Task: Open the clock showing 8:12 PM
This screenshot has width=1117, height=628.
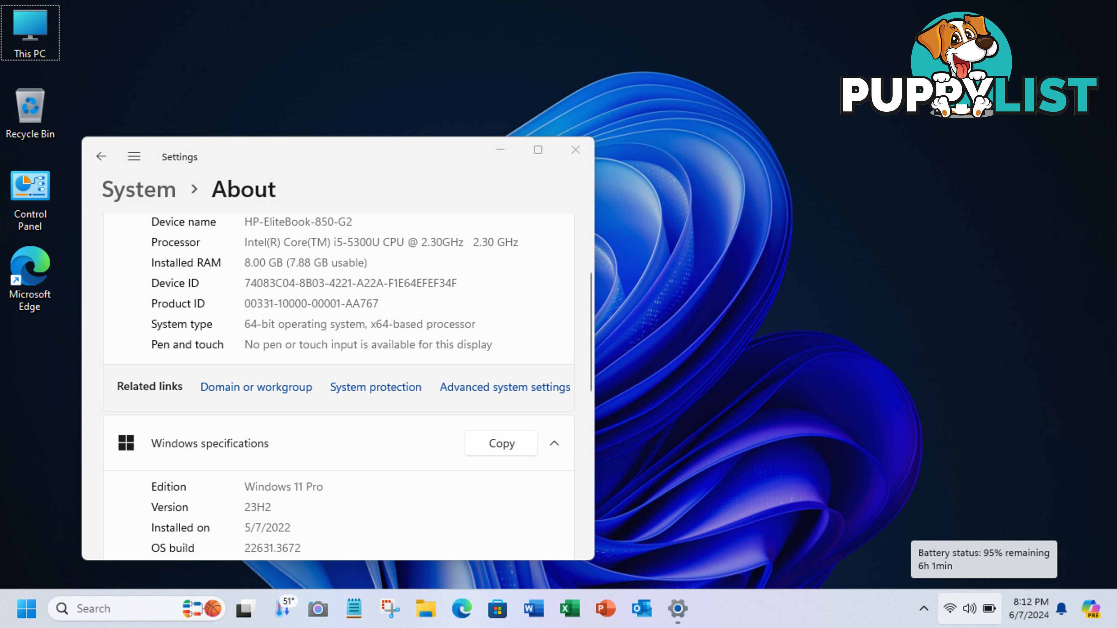Action: tap(1029, 609)
